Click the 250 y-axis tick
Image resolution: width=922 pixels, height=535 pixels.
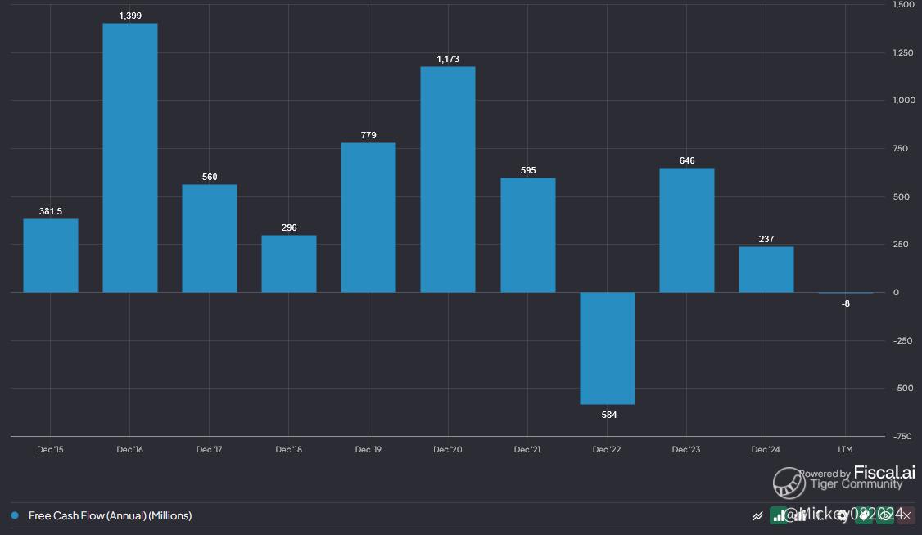[900, 245]
